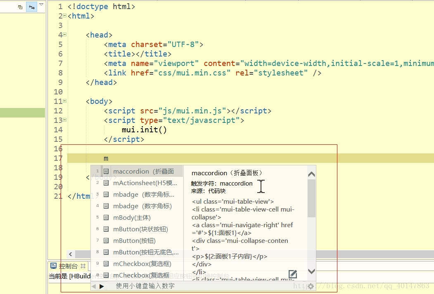Image resolution: width=434 pixels, height=294 pixels.
Task: Close the 控制台 console tab
Action: pos(83,266)
